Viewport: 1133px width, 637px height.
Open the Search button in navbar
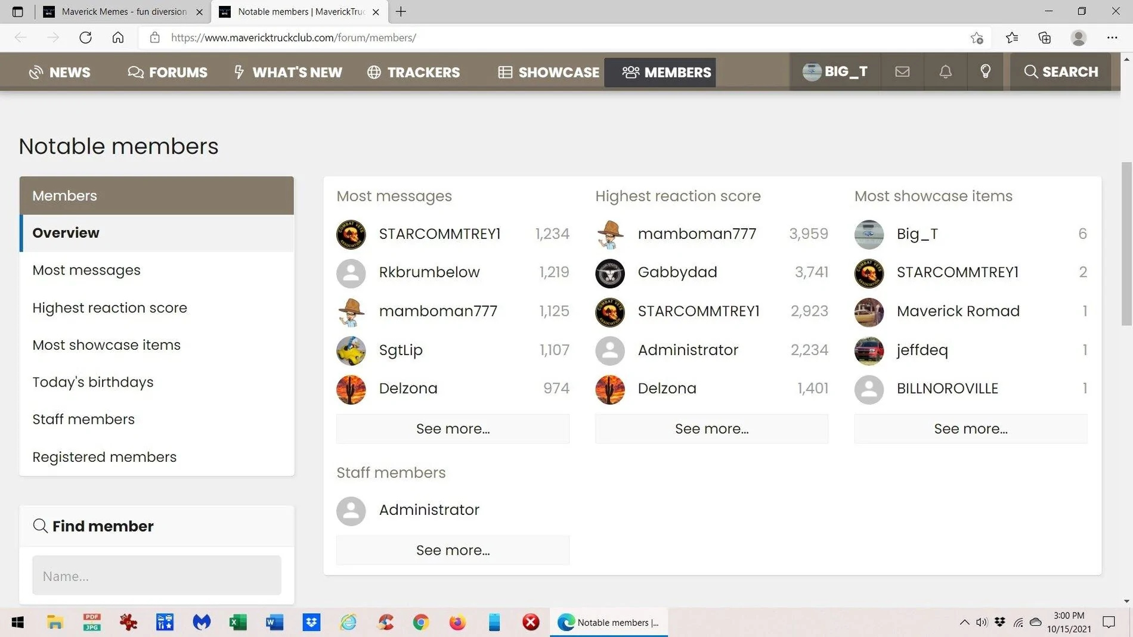coord(1061,72)
